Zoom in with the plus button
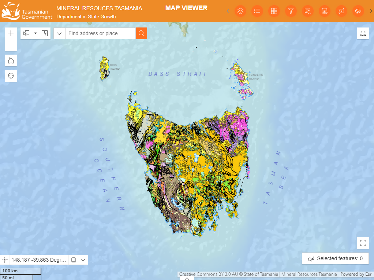Screen dimensions: 374x280 11,33
